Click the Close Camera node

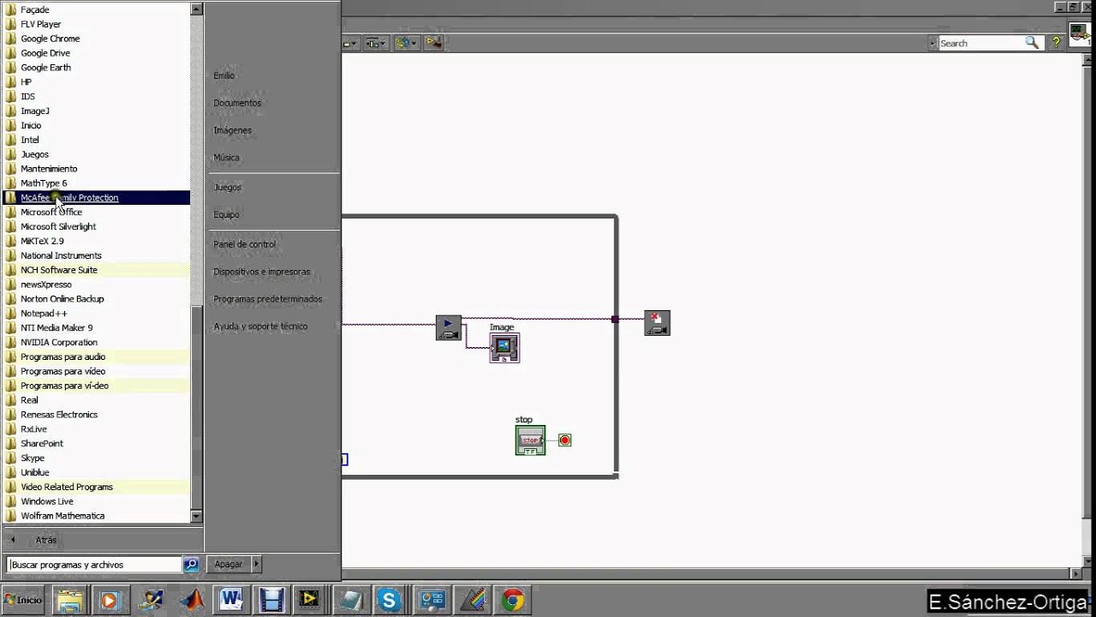[x=657, y=323]
